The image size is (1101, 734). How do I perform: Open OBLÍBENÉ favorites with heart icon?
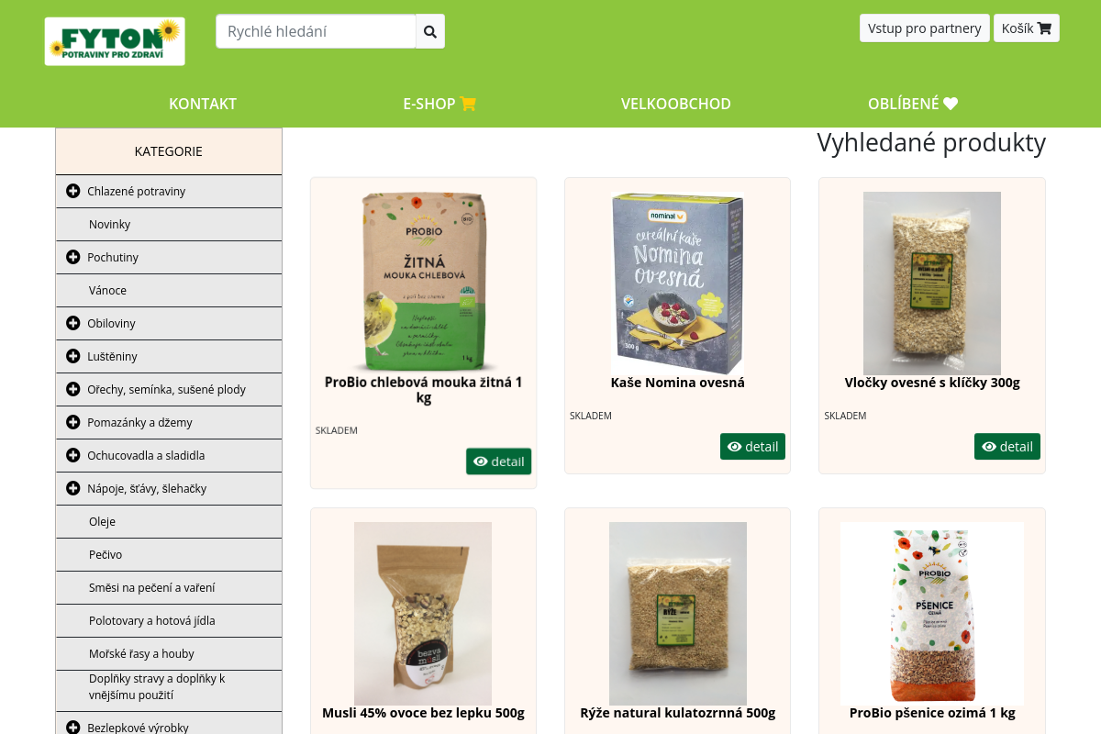[913, 104]
